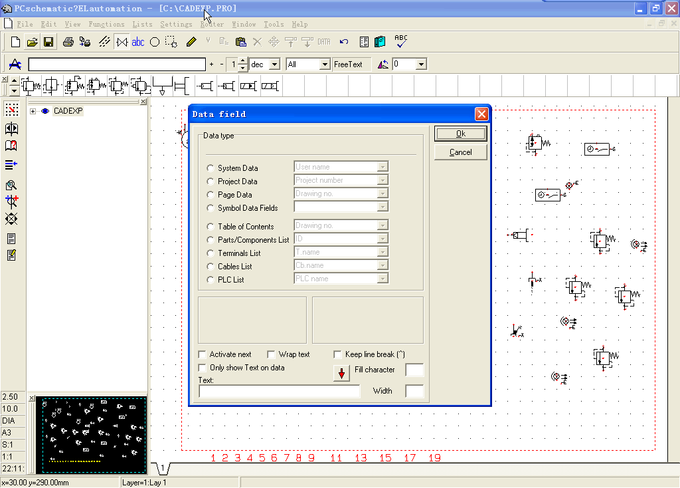This screenshot has width=680, height=488.
Task: Open the symbol database book icon
Action: pos(380,42)
